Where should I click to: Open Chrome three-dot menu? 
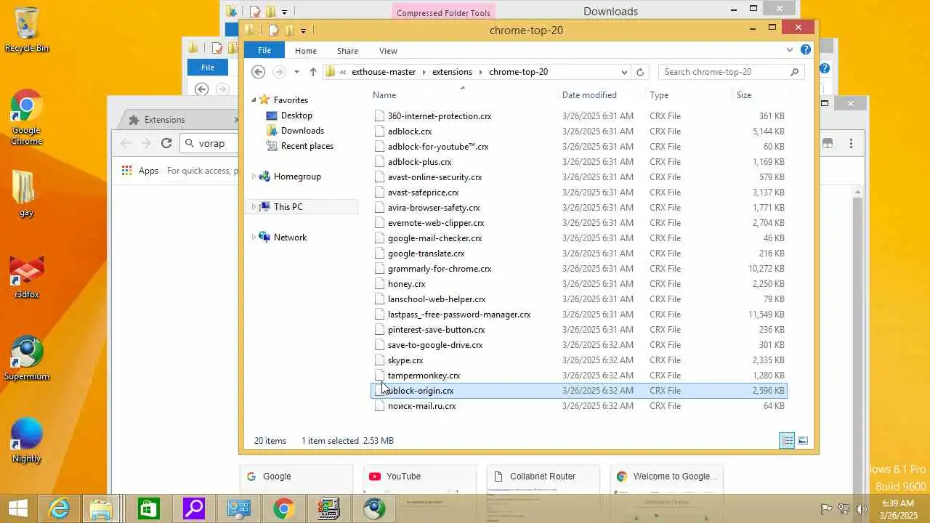(851, 144)
